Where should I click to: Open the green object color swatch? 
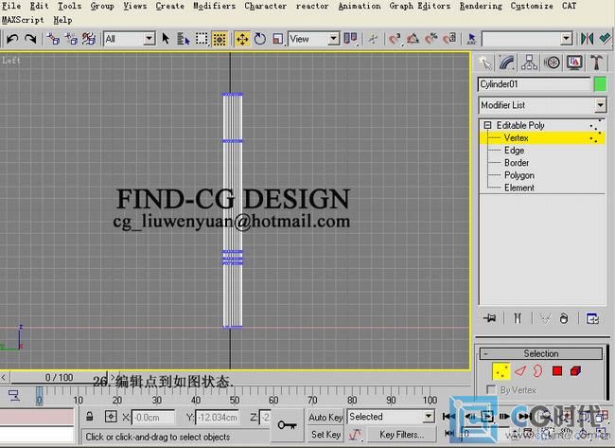pyautogui.click(x=600, y=84)
